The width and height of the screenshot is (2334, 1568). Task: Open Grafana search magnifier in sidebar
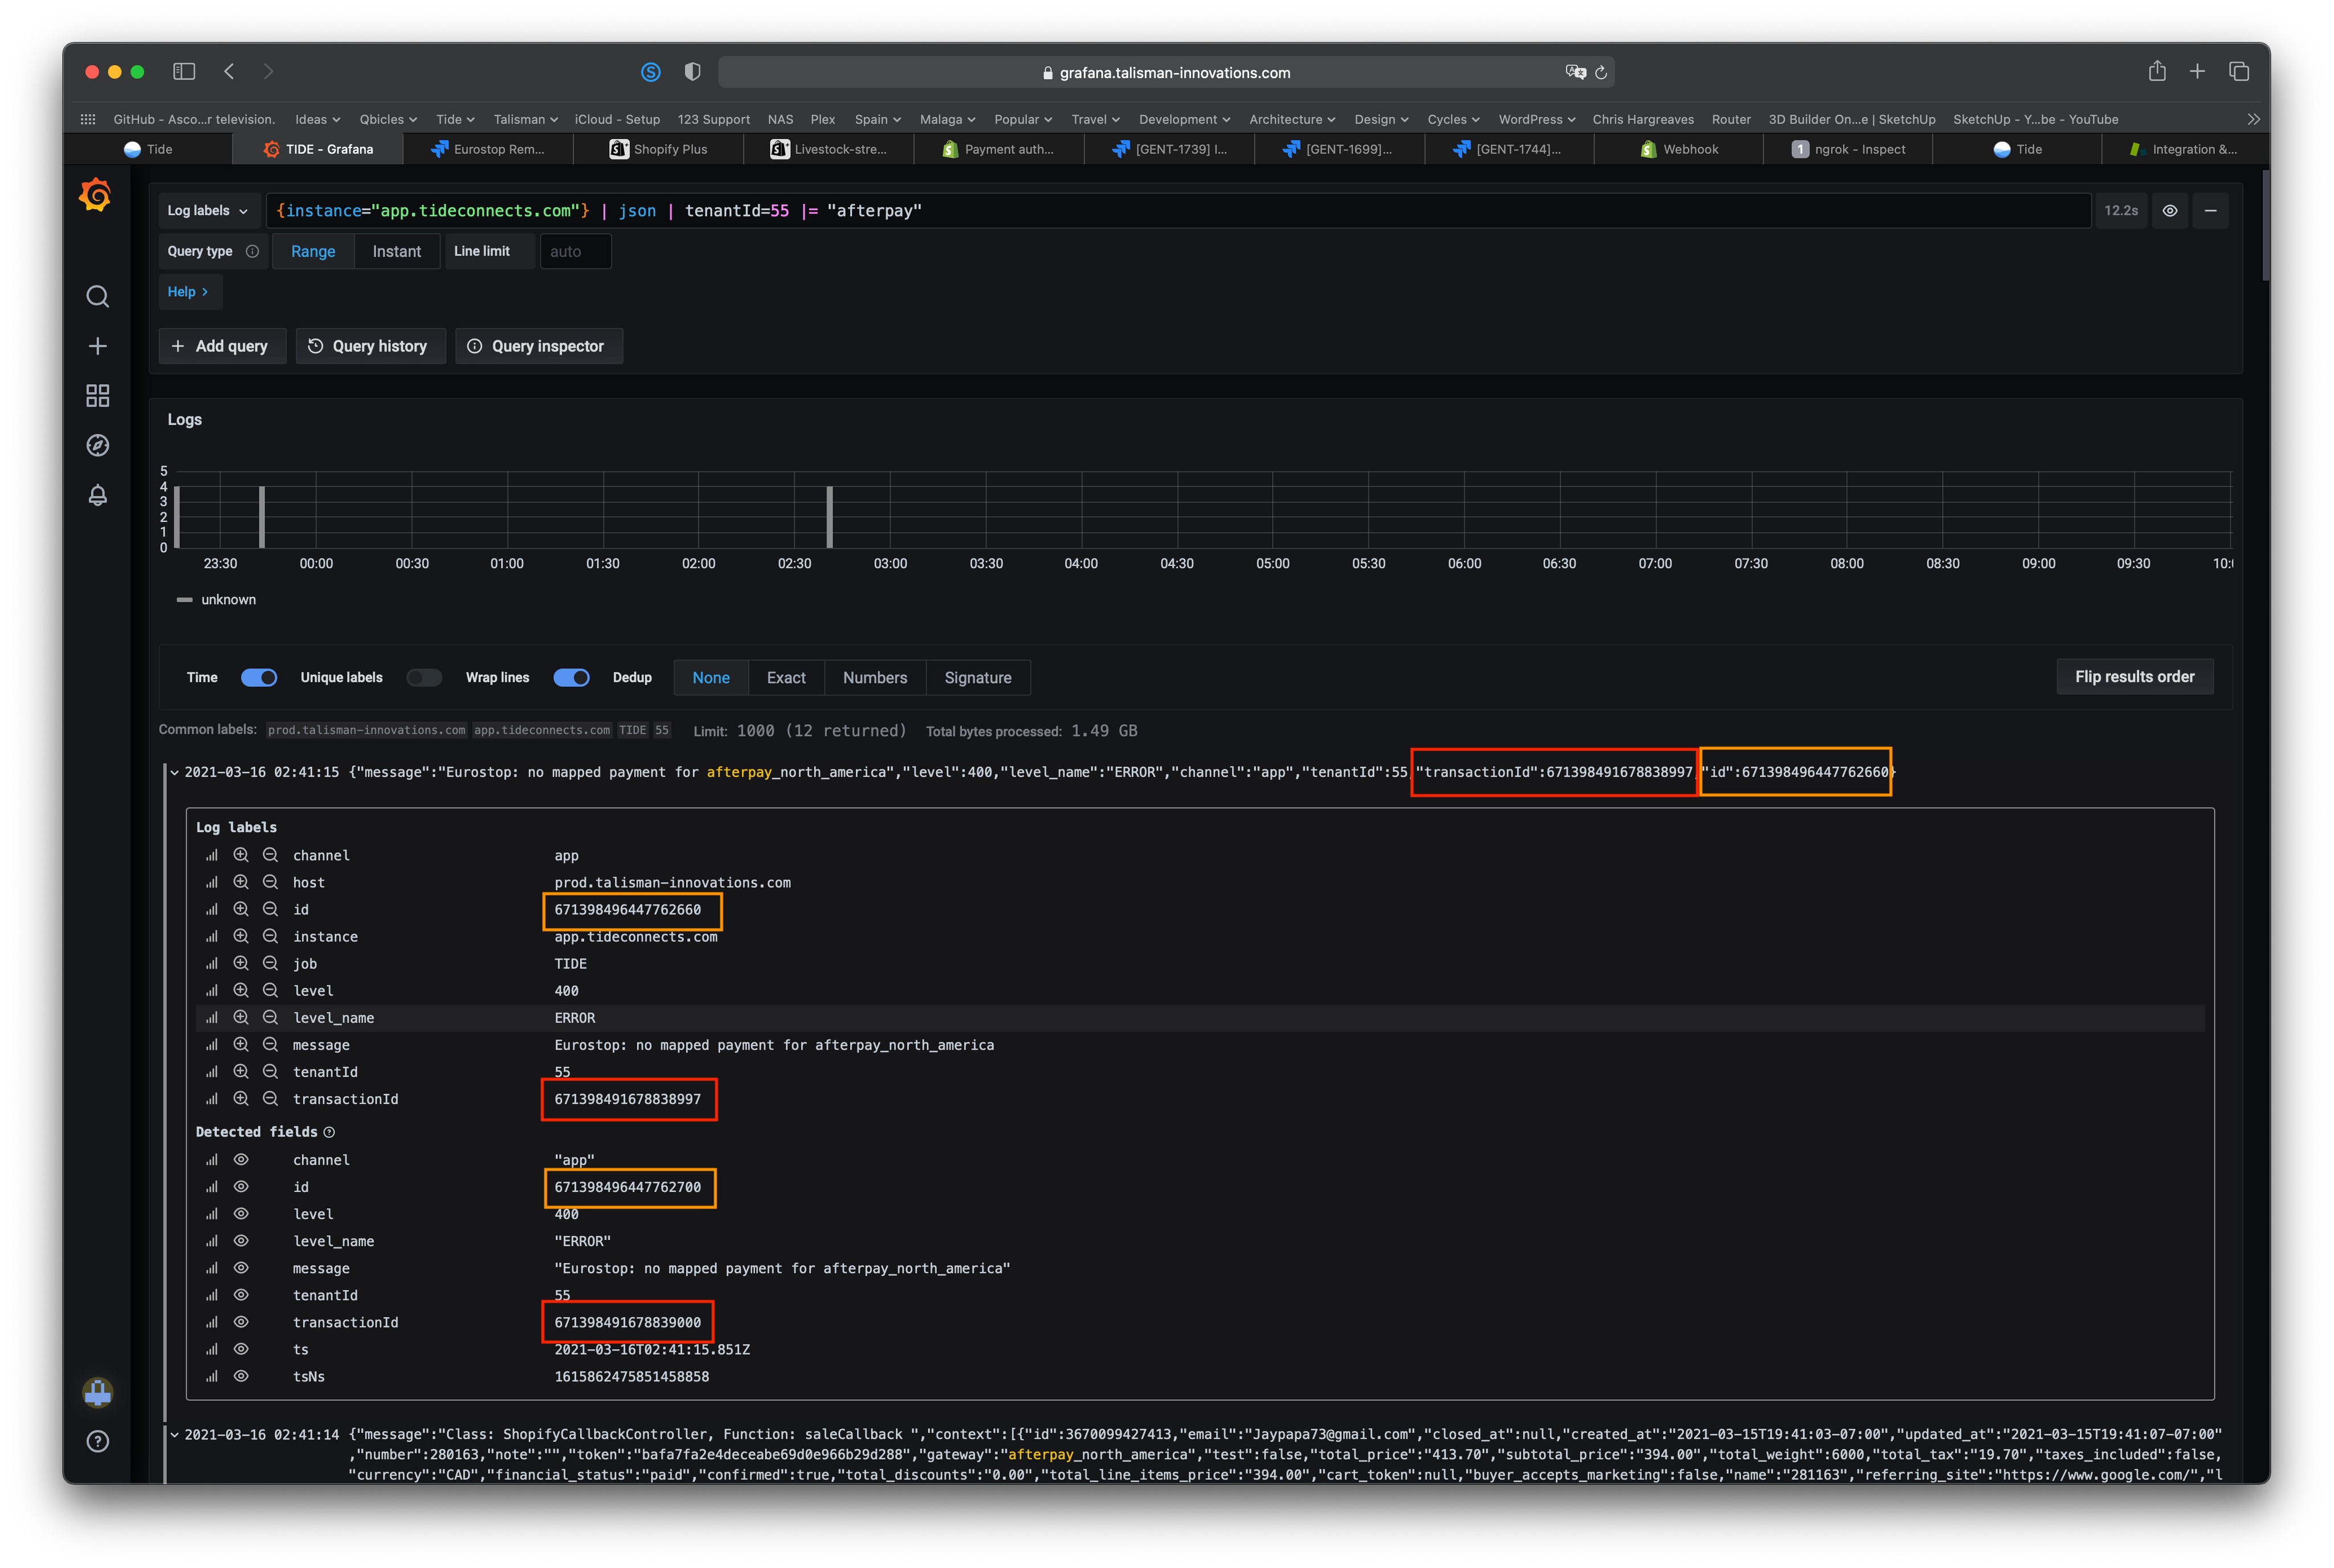pyautogui.click(x=97, y=296)
